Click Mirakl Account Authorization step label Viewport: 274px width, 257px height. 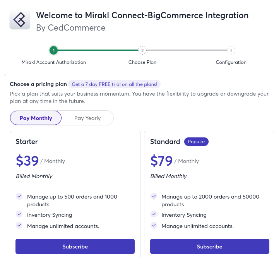(x=54, y=62)
